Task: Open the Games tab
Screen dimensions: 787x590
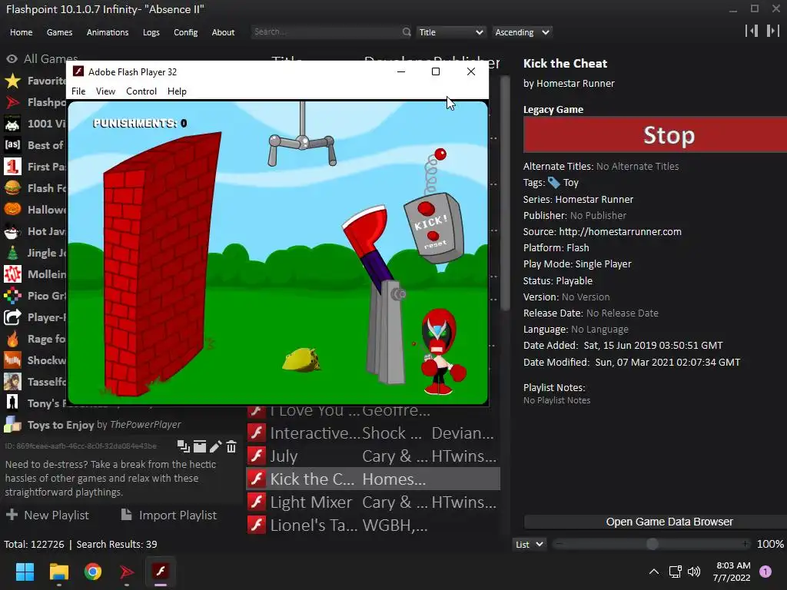Action: coord(59,32)
